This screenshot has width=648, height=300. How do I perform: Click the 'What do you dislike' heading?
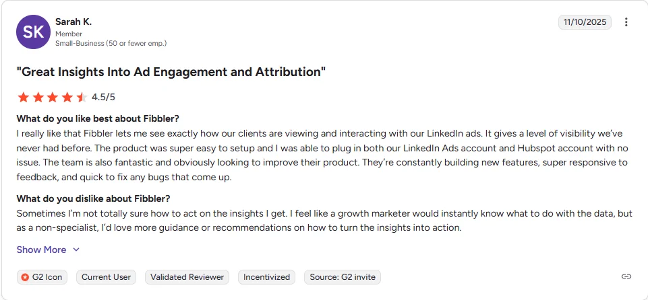click(93, 198)
